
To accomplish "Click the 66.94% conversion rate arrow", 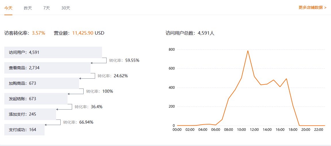I will pos(53,123).
